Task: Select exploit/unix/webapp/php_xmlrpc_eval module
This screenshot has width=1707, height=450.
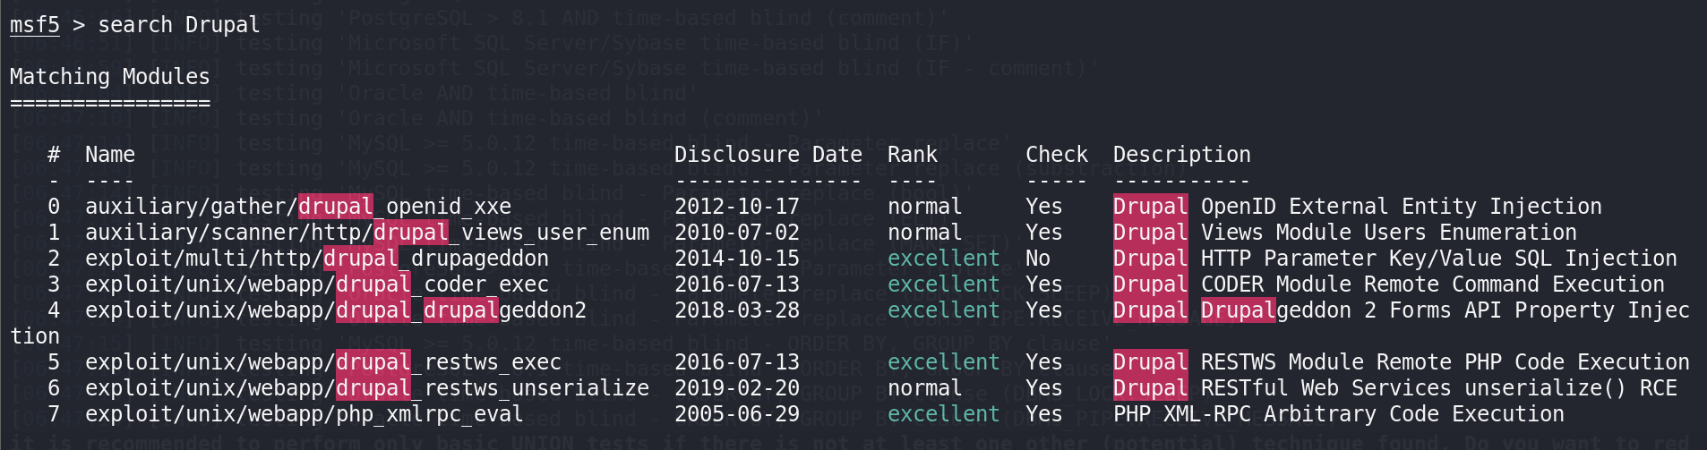Action: [305, 414]
